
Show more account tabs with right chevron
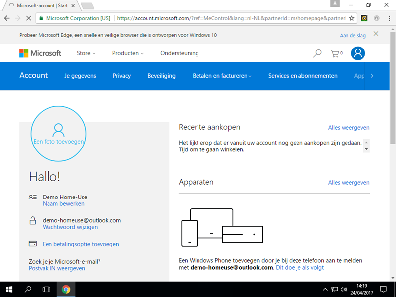point(372,76)
